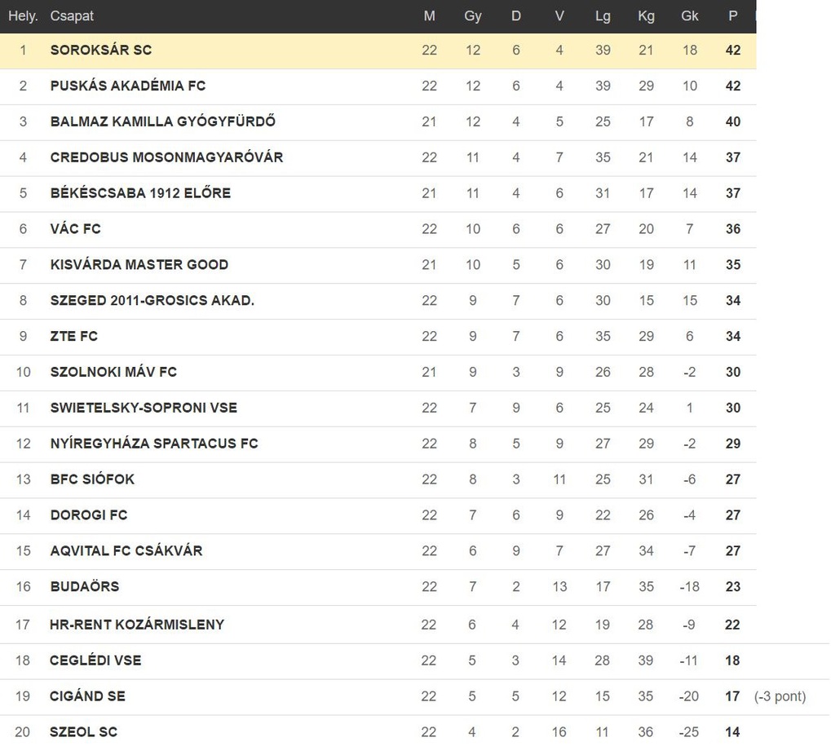Select PUSKÁS AKADÉMIA FC team name
Image resolution: width=831 pixels, height=755 pixels.
(x=128, y=86)
